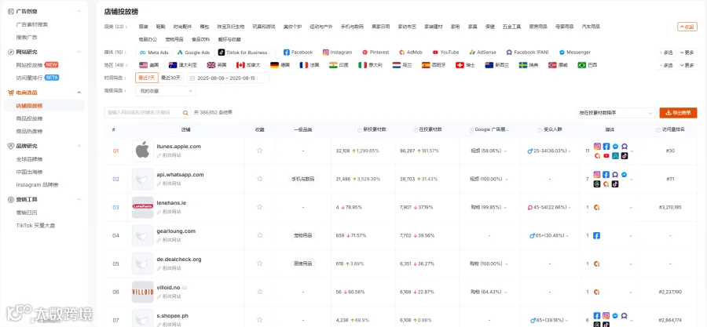Open 商品投放榜 in the sidebar
The height and width of the screenshot is (327, 707).
[29, 118]
